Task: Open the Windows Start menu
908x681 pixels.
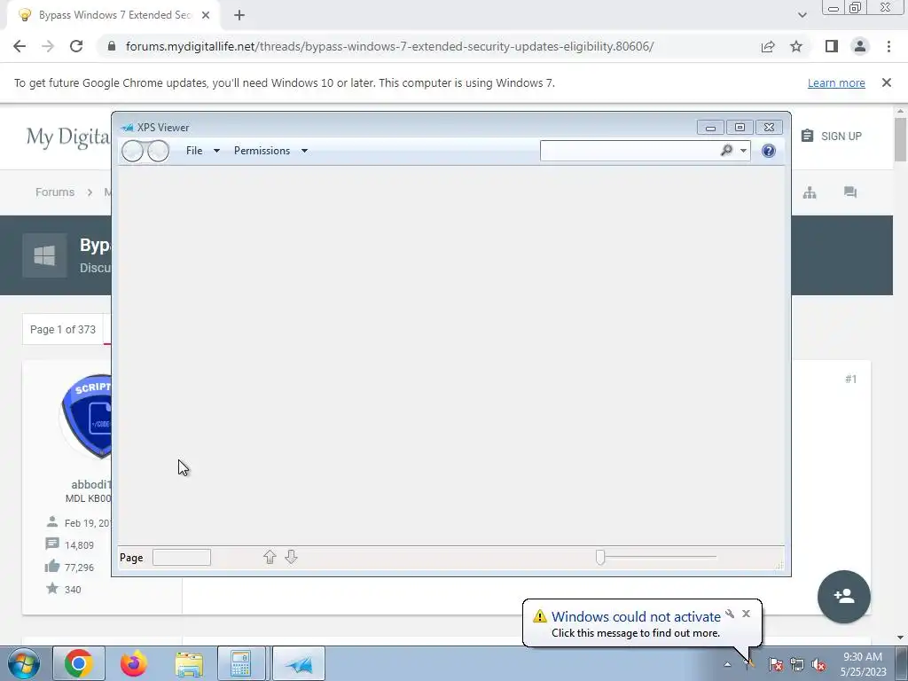Action: [24, 663]
